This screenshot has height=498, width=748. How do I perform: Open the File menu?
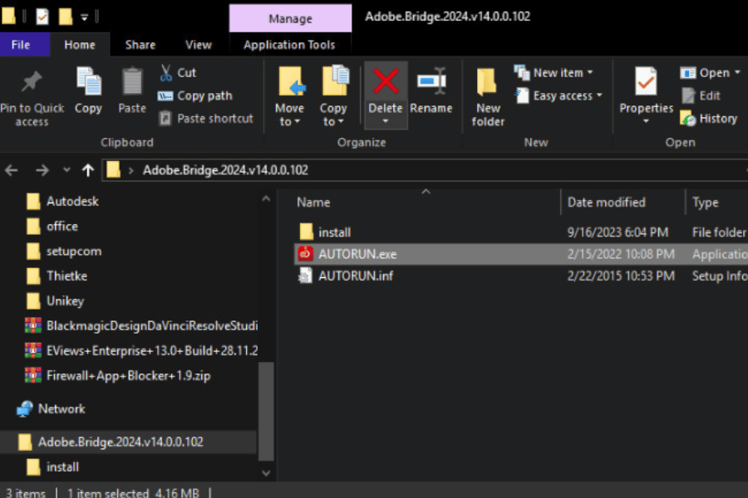(x=21, y=45)
